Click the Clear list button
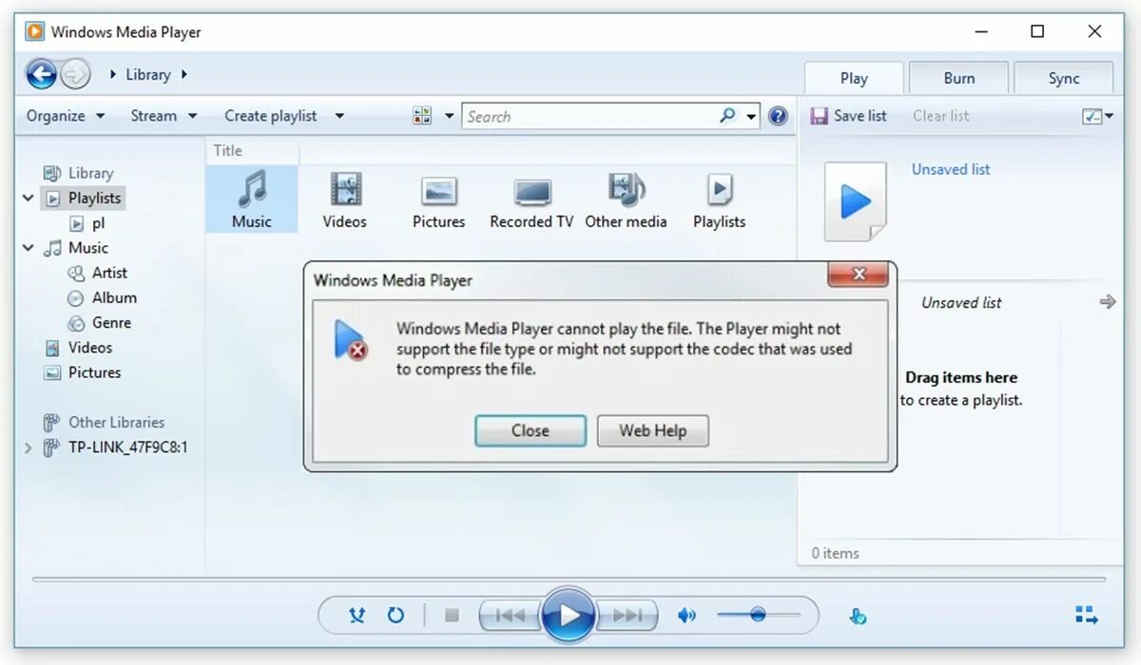The height and width of the screenshot is (665, 1141). pos(940,116)
